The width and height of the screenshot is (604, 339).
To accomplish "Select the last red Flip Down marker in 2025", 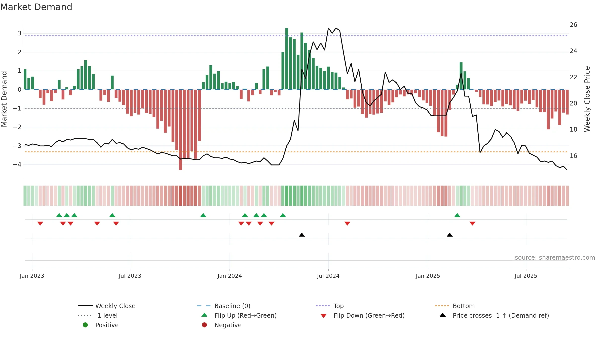I will (472, 223).
